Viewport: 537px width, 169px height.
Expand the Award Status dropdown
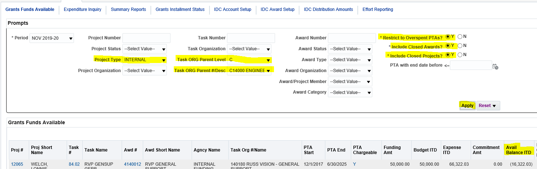tap(350, 49)
